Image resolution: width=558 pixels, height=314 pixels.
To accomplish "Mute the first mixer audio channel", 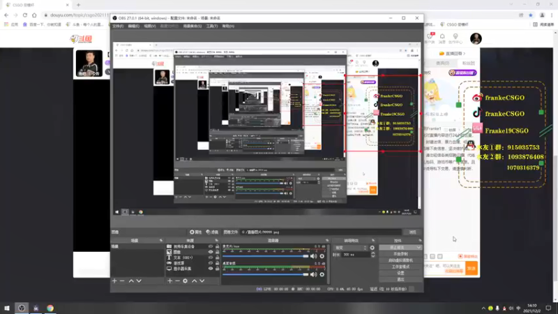I will [x=313, y=256].
